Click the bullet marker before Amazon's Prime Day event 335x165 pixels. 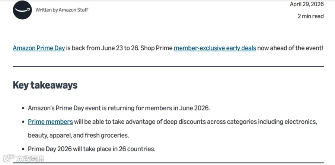[x=23, y=108]
